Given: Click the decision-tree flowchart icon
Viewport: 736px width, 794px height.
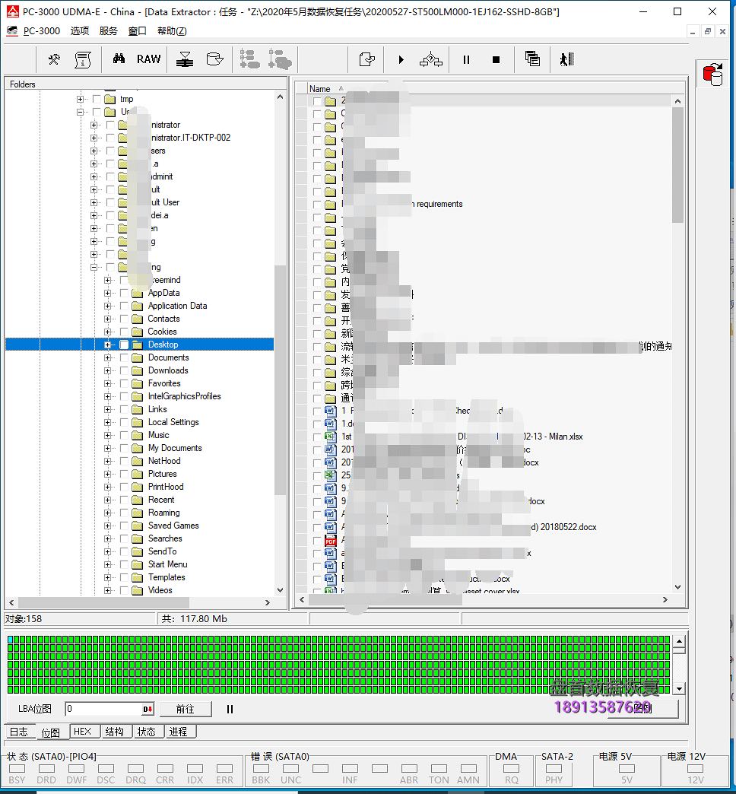Looking at the screenshot, I should point(431,60).
